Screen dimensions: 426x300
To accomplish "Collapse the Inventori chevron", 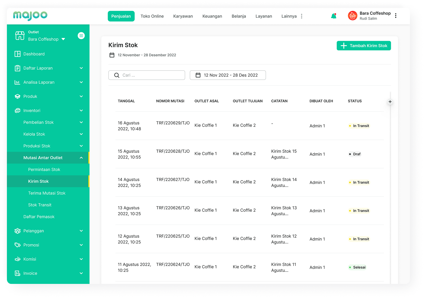I will click(x=81, y=110).
